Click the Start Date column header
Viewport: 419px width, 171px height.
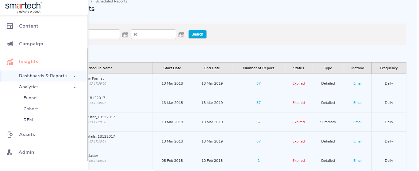pos(172,68)
